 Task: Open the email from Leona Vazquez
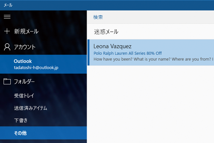(x=151, y=53)
